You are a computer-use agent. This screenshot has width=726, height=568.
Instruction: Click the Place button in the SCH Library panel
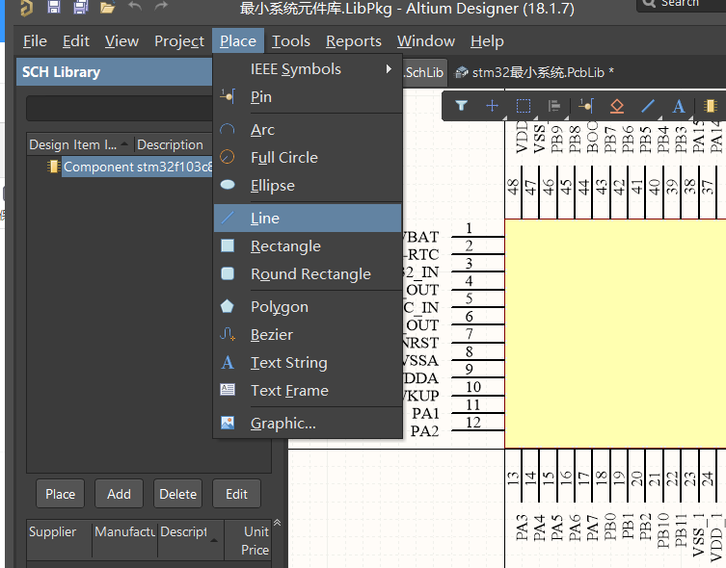click(x=60, y=494)
